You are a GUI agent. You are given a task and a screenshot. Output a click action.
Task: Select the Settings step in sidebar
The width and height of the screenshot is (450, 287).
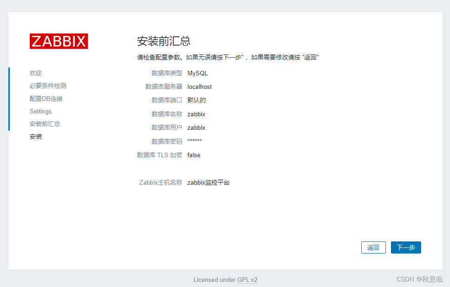(x=40, y=111)
